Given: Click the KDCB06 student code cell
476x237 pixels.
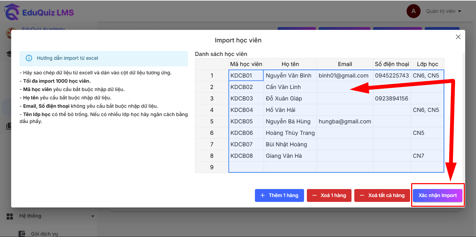Looking at the screenshot, I should coord(246,133).
